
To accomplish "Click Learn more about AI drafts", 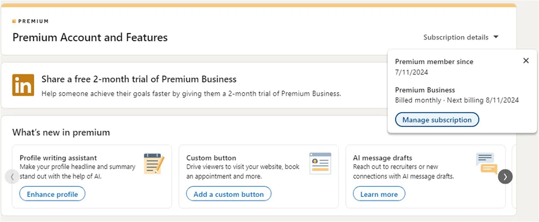I will [x=379, y=194].
